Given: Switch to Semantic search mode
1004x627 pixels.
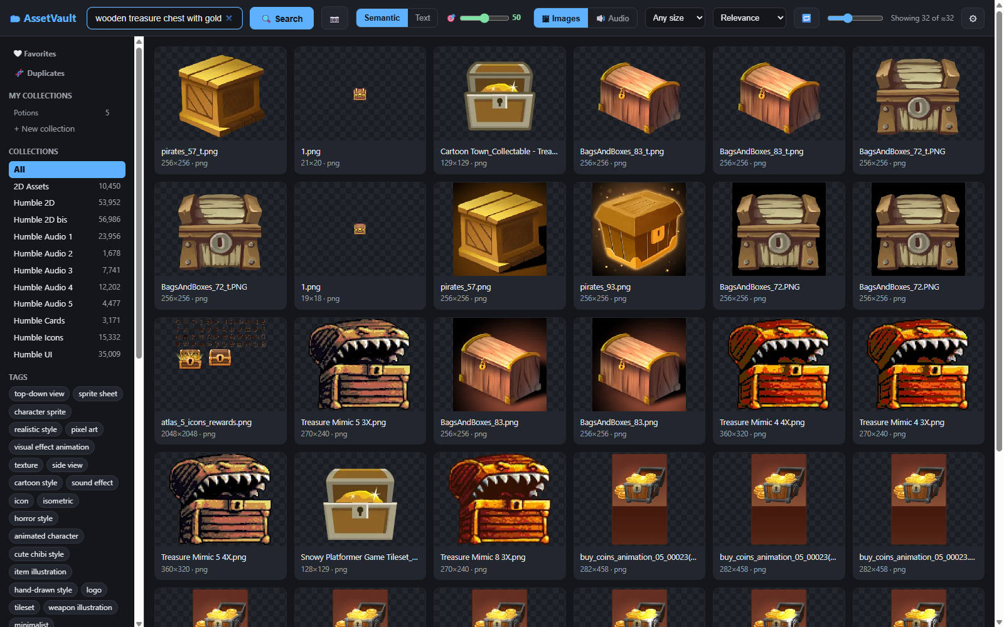Looking at the screenshot, I should [x=382, y=18].
